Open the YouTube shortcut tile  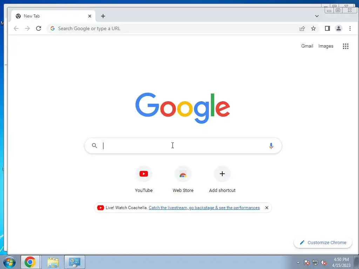(143, 179)
